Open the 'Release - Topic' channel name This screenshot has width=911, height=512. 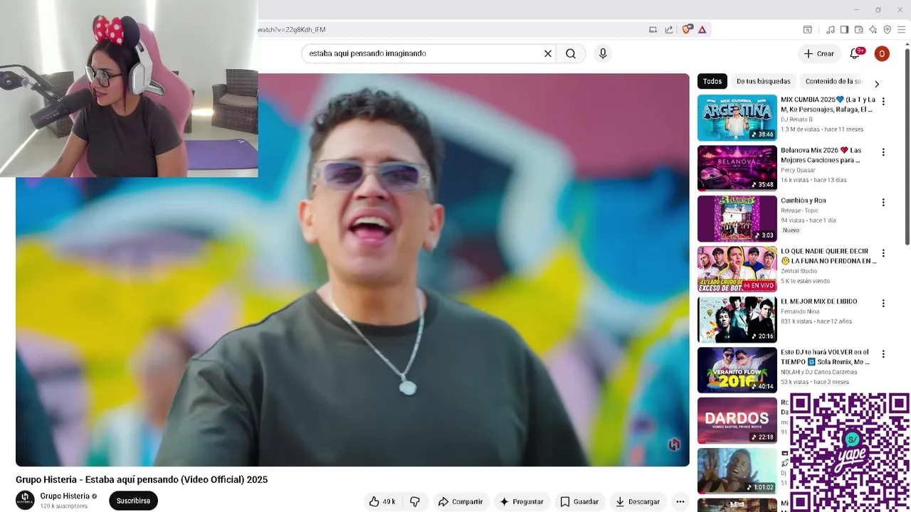point(800,210)
